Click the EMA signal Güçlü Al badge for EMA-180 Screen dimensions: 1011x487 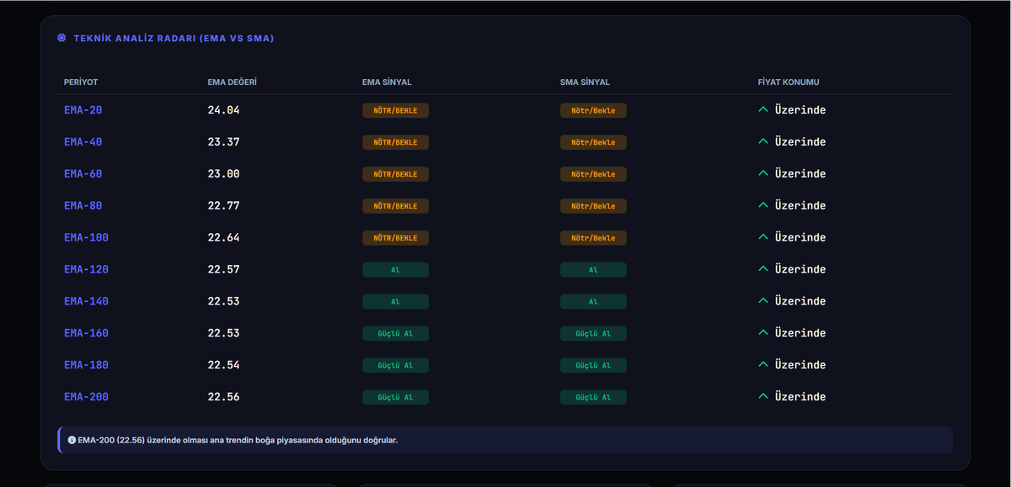pos(395,365)
